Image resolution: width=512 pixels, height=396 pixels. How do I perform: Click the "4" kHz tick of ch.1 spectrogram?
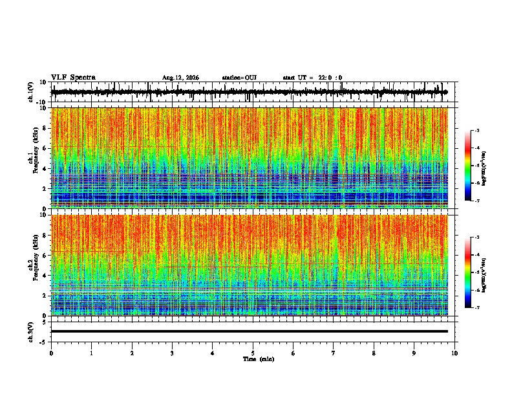pyautogui.click(x=45, y=169)
